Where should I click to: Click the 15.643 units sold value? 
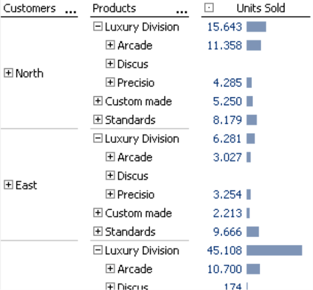[224, 27]
